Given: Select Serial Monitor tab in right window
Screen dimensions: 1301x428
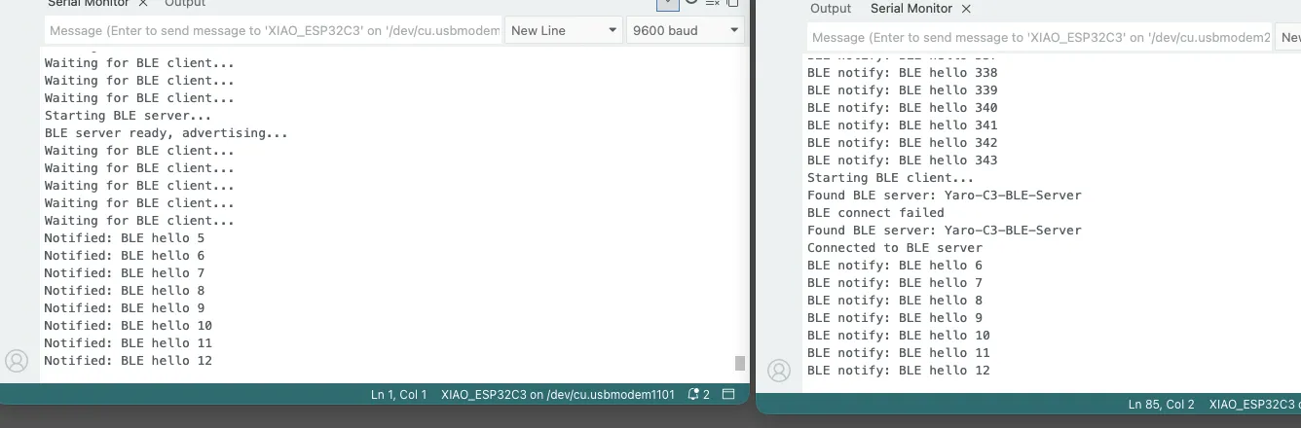Looking at the screenshot, I should coord(911,9).
